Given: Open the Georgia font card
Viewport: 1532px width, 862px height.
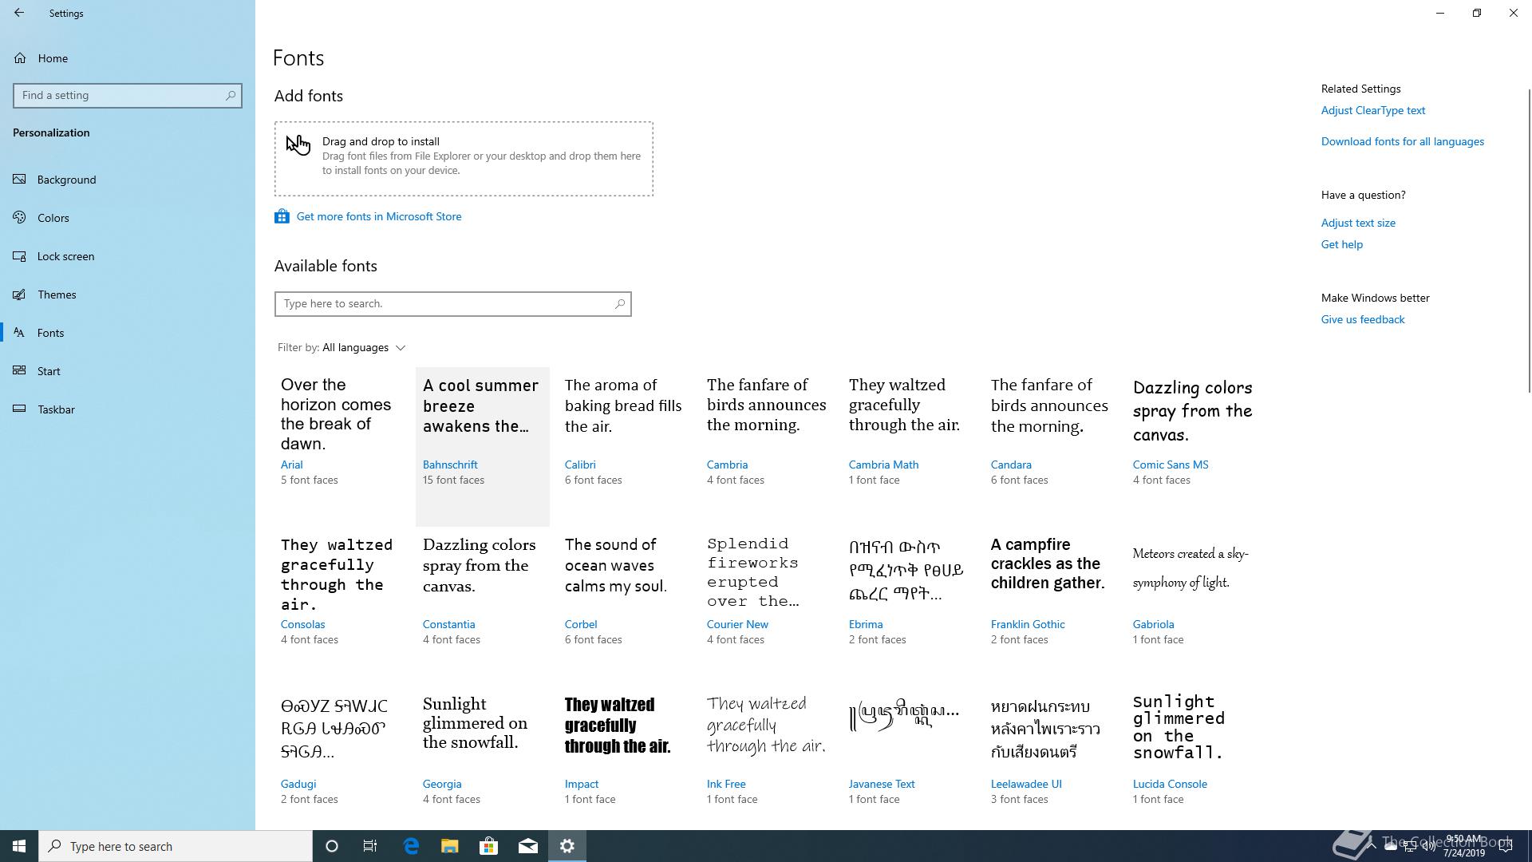Looking at the screenshot, I should (x=483, y=758).
